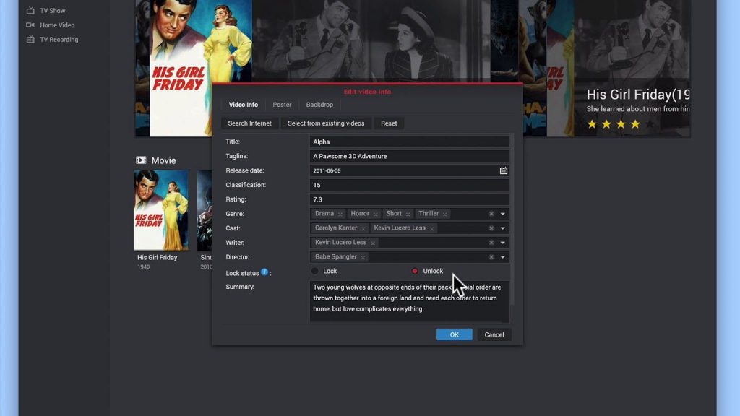740x416 pixels.
Task: Switch to the Poster tab
Action: pyautogui.click(x=282, y=105)
